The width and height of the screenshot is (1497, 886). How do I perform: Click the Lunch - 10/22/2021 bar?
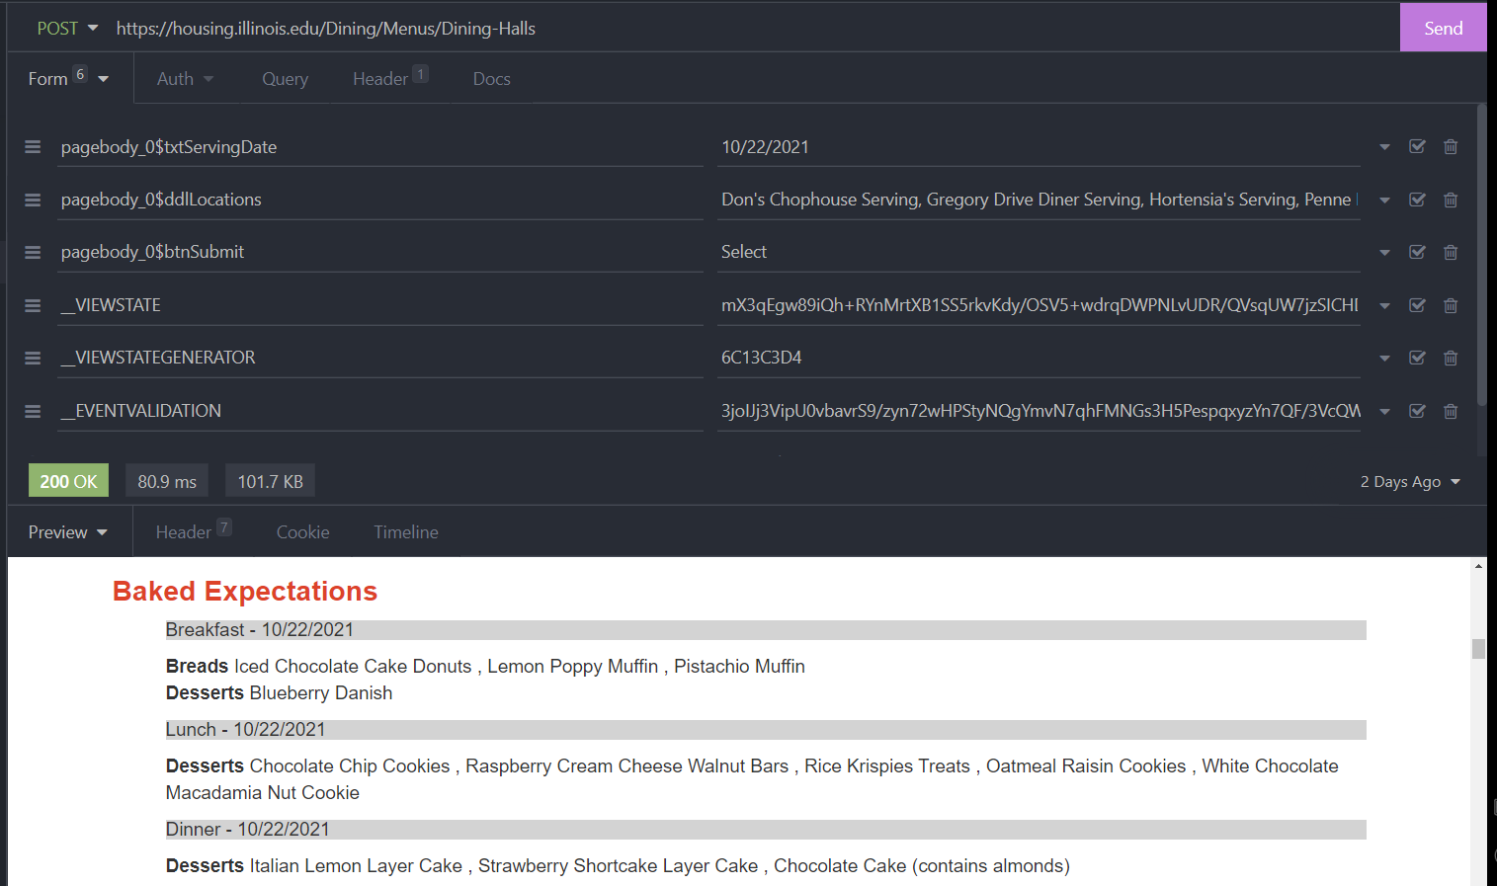(x=766, y=730)
